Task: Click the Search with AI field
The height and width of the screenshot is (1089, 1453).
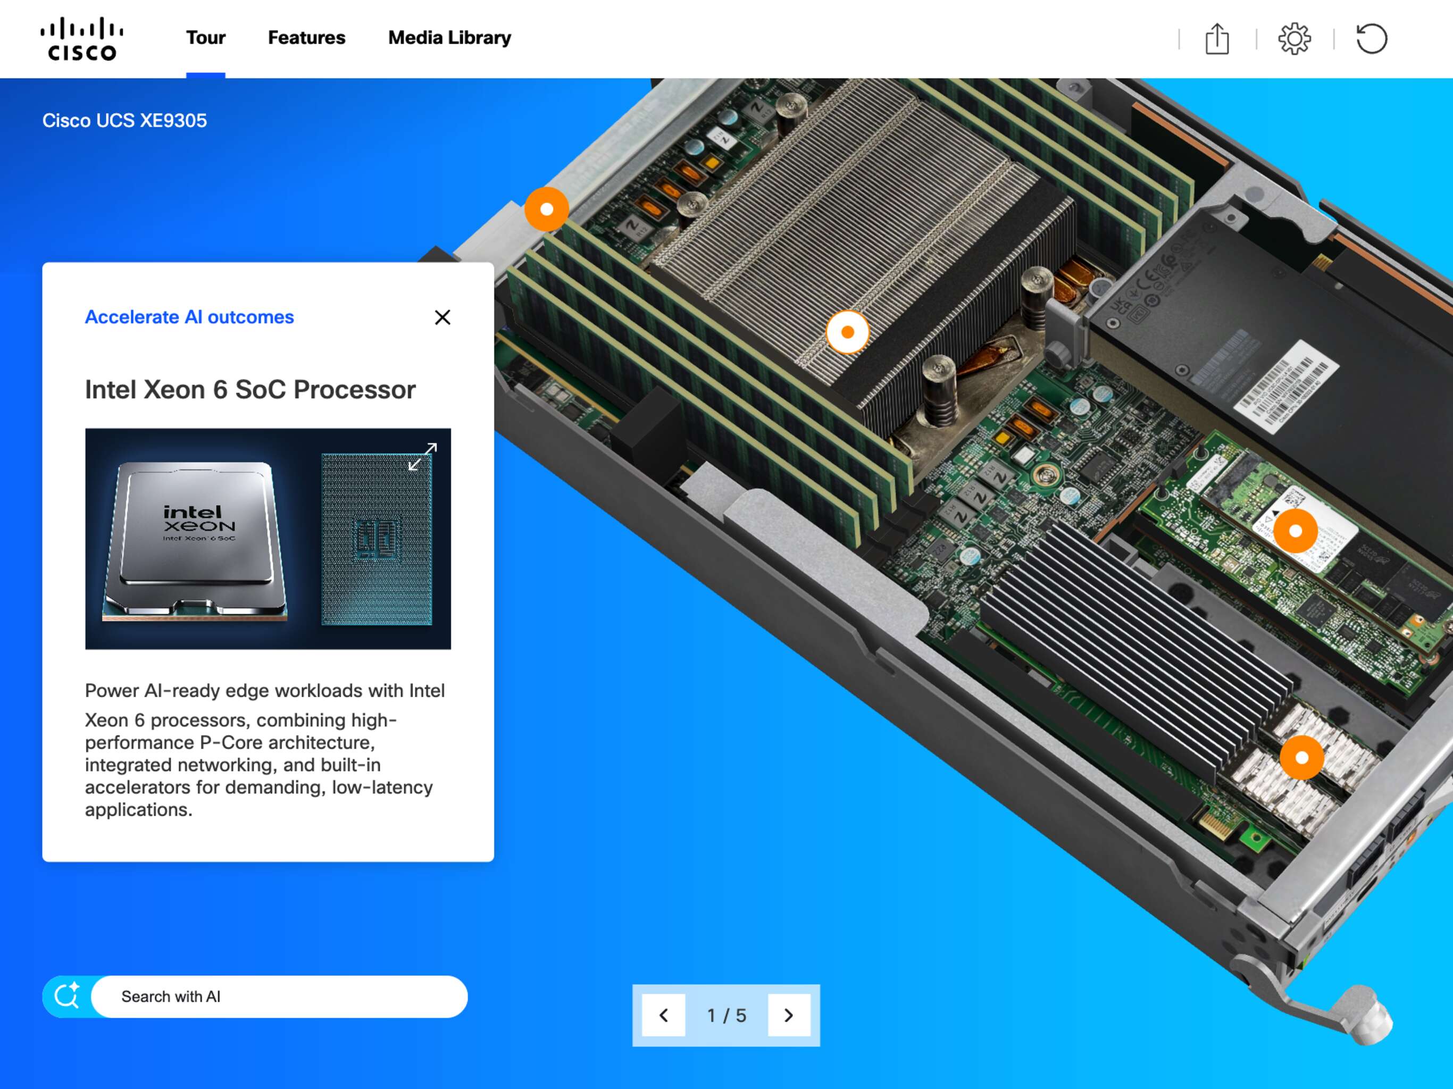Action: [x=279, y=996]
